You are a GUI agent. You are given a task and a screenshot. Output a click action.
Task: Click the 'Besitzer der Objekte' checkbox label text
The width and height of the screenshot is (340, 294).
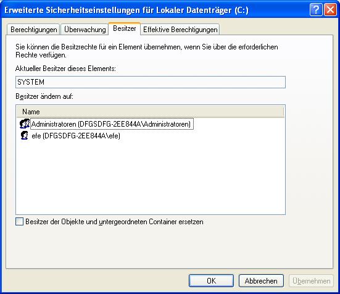coord(114,222)
